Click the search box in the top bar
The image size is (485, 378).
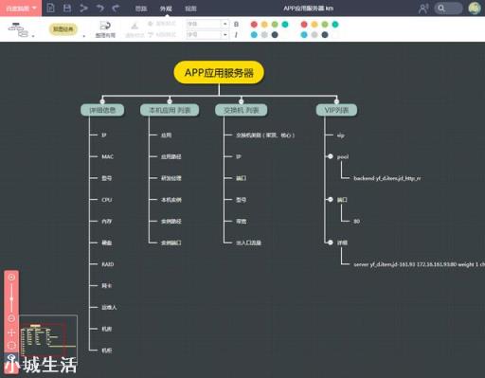[x=448, y=9]
